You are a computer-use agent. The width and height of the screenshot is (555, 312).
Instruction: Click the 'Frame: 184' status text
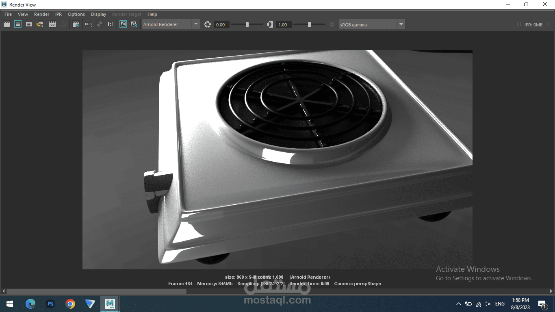pyautogui.click(x=180, y=284)
